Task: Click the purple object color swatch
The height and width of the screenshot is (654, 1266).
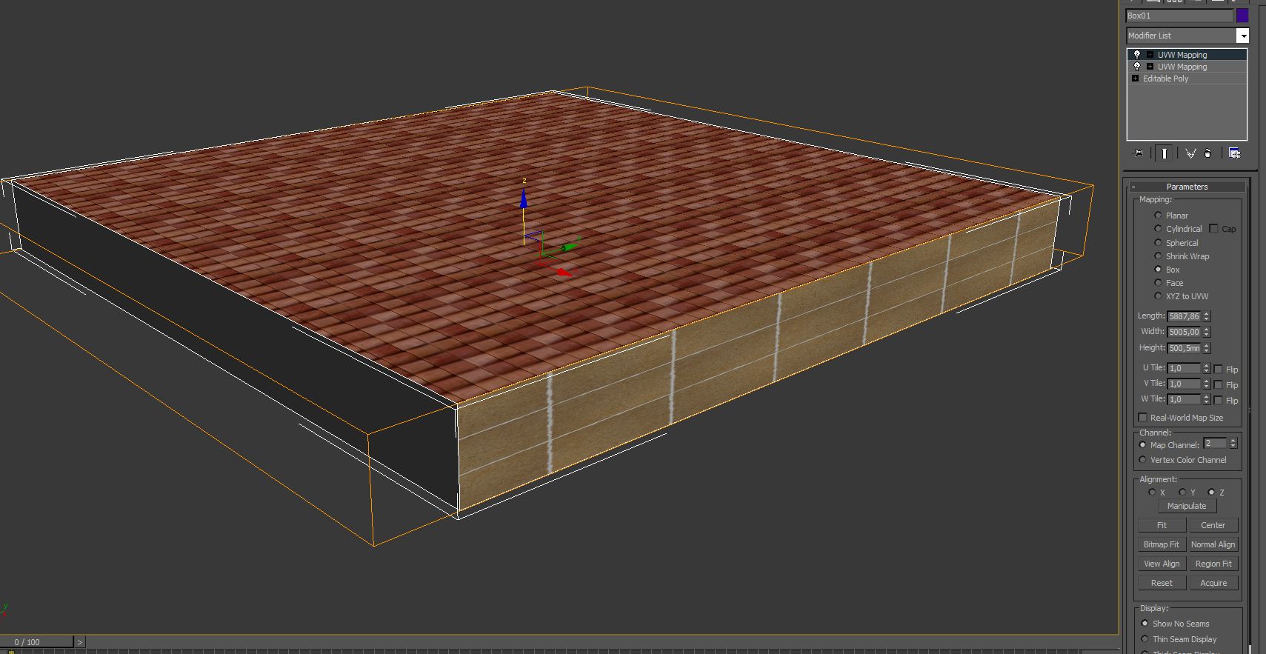Action: [1242, 16]
